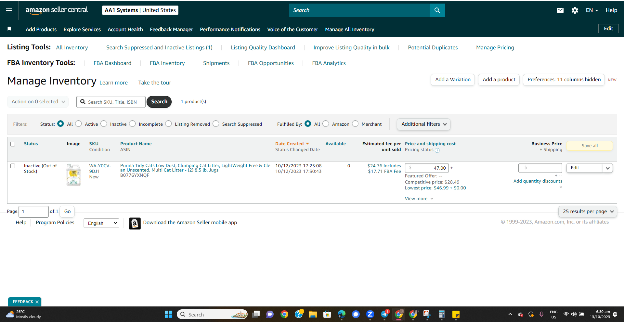Click the page number input field
This screenshot has height=322, width=624.
(x=34, y=212)
